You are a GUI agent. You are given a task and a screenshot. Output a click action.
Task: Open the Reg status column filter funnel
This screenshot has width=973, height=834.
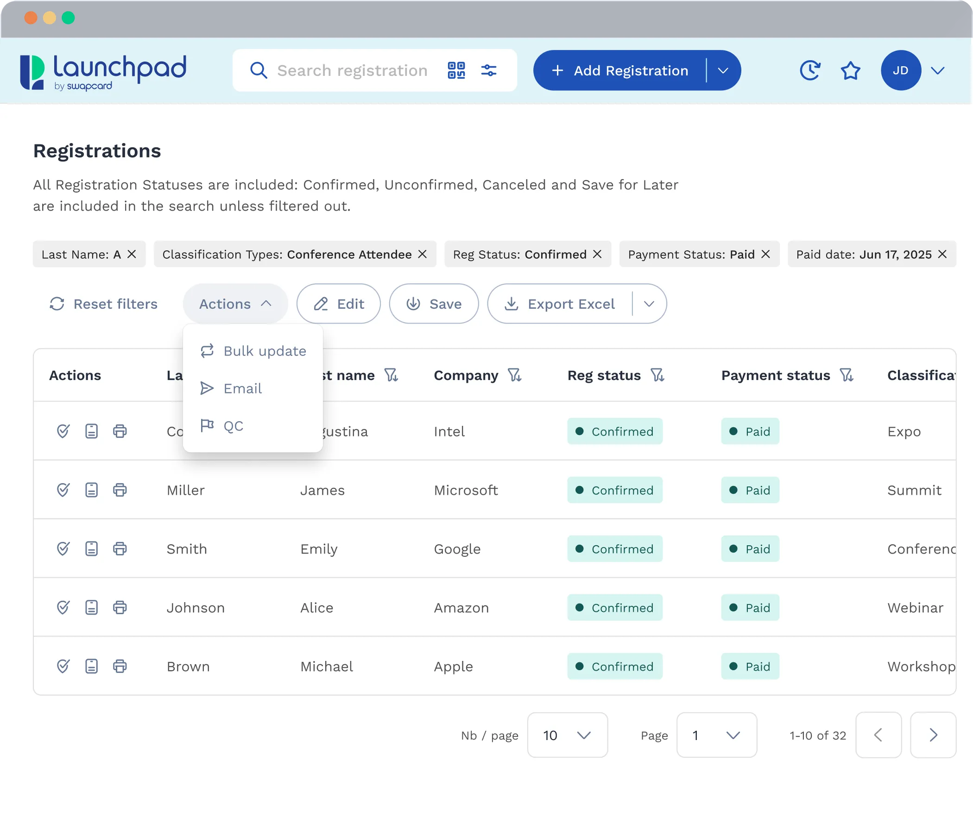(658, 375)
